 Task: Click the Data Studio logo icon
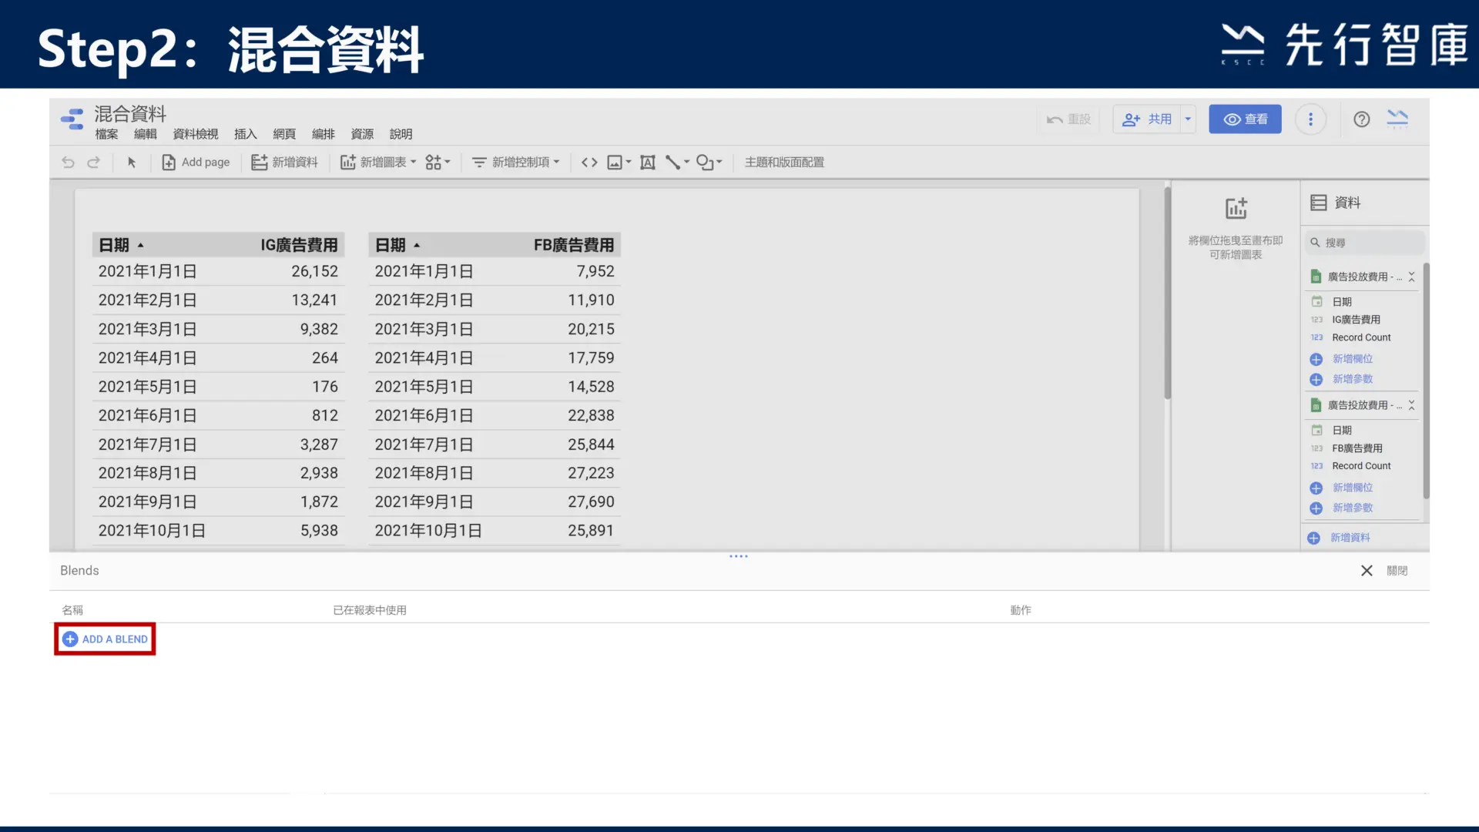(72, 119)
